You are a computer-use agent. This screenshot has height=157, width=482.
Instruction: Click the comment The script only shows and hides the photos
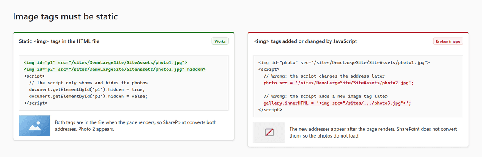click(88, 83)
